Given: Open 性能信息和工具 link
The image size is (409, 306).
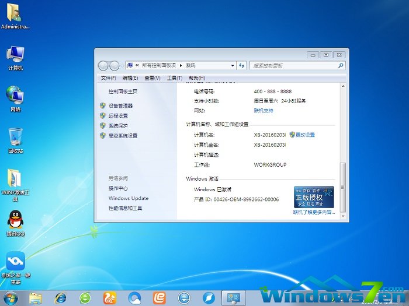Looking at the screenshot, I should pos(125,208).
